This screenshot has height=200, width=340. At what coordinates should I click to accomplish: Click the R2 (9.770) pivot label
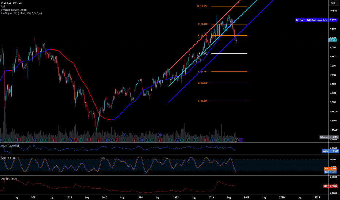(x=203, y=24)
